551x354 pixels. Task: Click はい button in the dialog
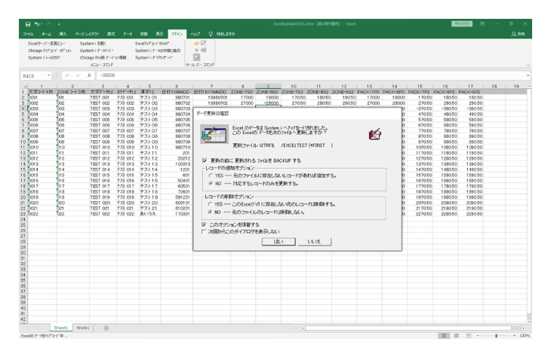pyautogui.click(x=279, y=242)
